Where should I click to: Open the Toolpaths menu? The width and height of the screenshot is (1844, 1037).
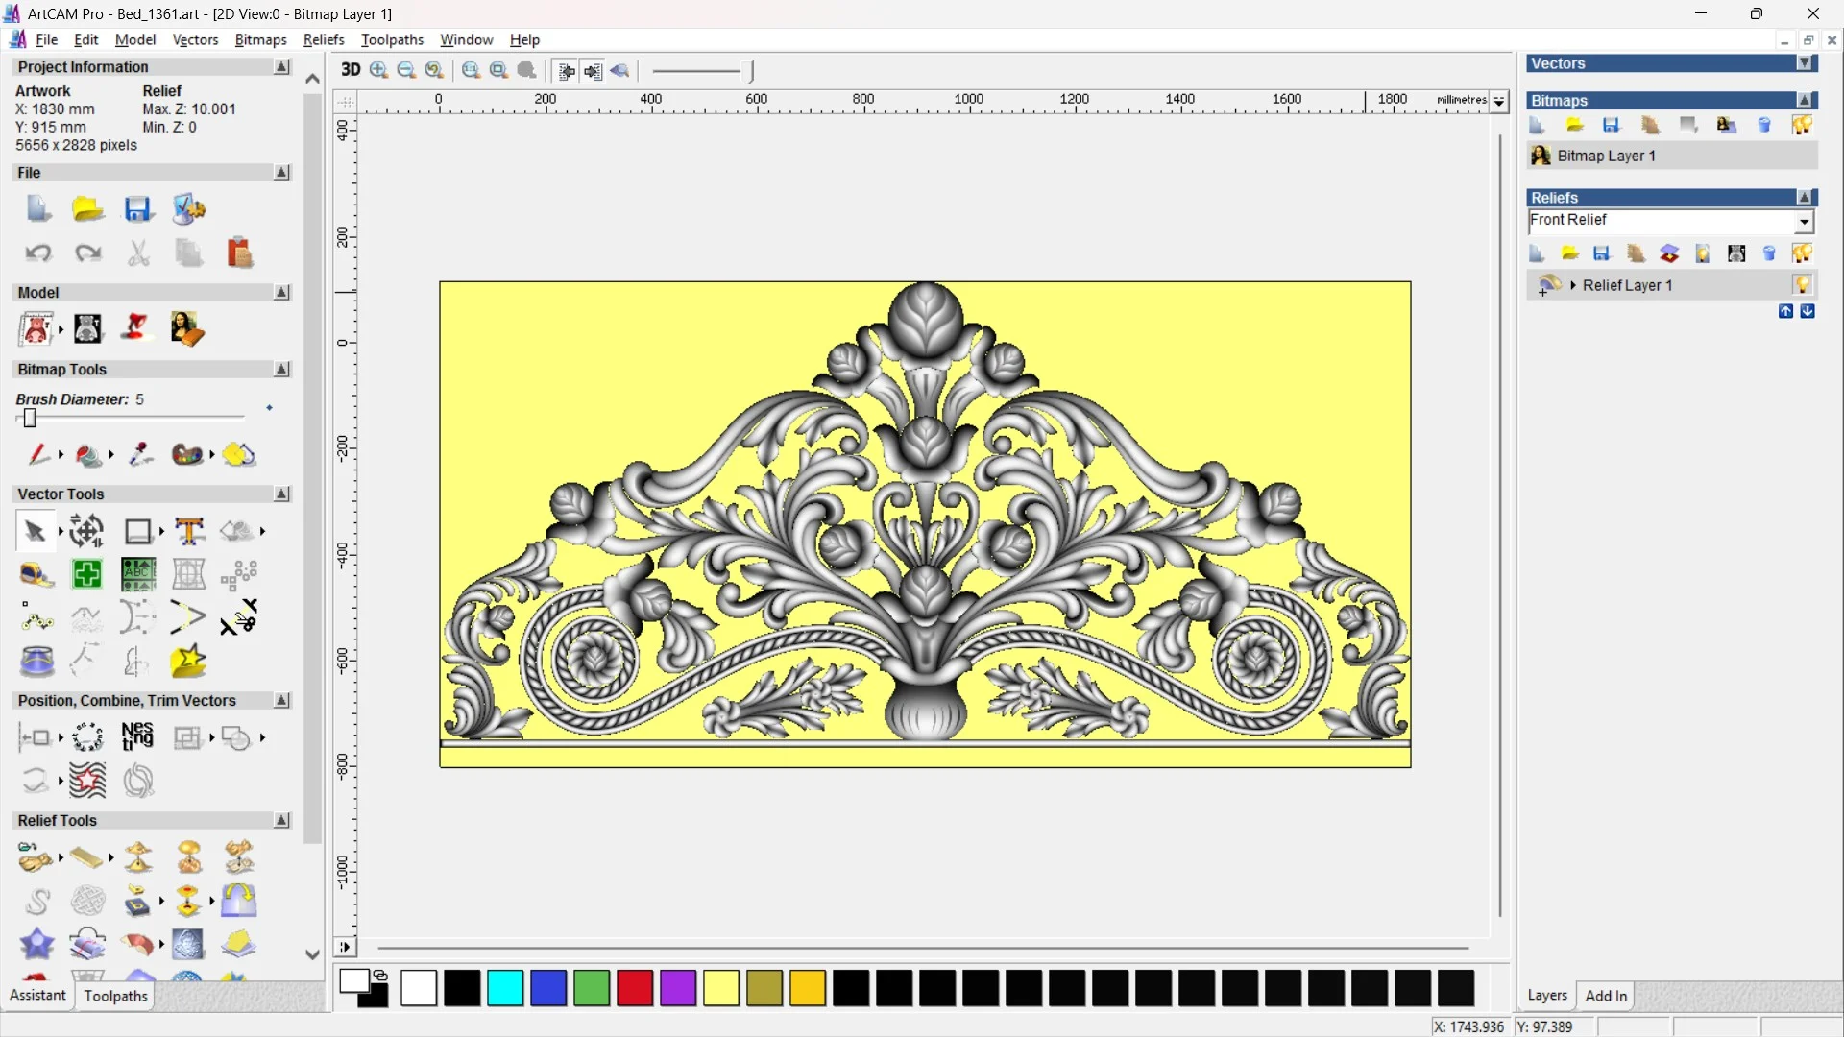392,39
